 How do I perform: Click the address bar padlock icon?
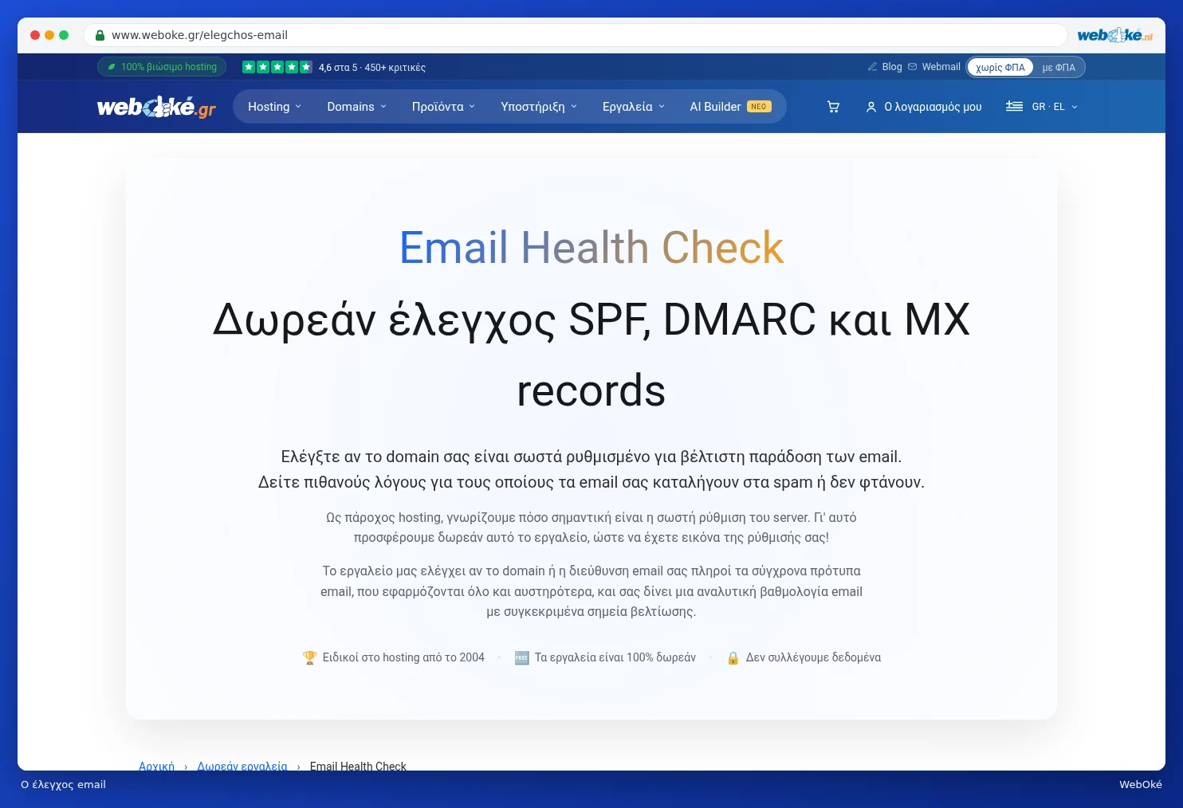click(x=100, y=35)
